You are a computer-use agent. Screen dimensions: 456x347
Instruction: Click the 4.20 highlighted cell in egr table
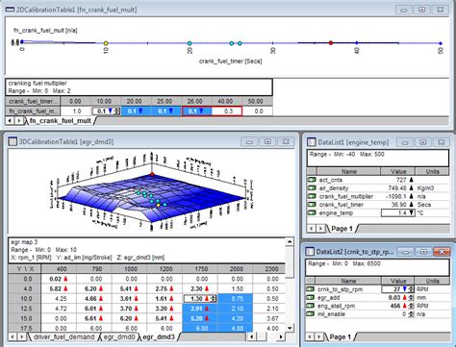[236, 318]
